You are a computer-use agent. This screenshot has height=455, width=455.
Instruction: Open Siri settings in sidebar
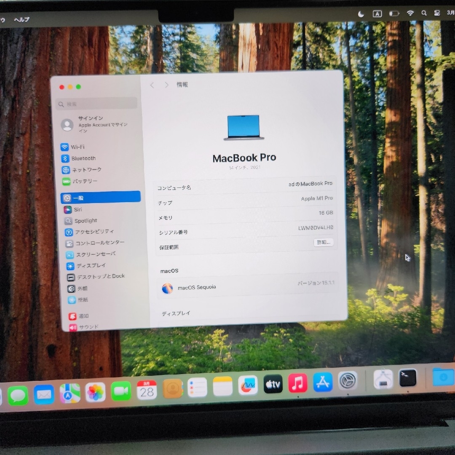pos(73,209)
